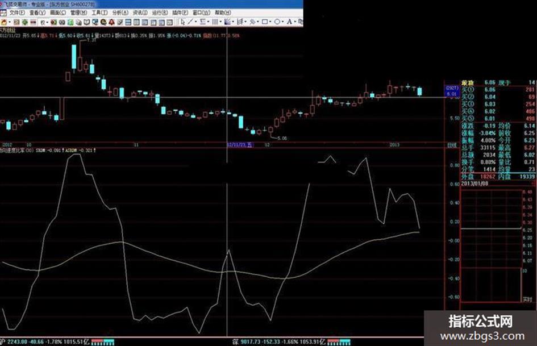Click the round magnifier toolbar icon
The width and height of the screenshot is (537, 346).
coord(103,22)
